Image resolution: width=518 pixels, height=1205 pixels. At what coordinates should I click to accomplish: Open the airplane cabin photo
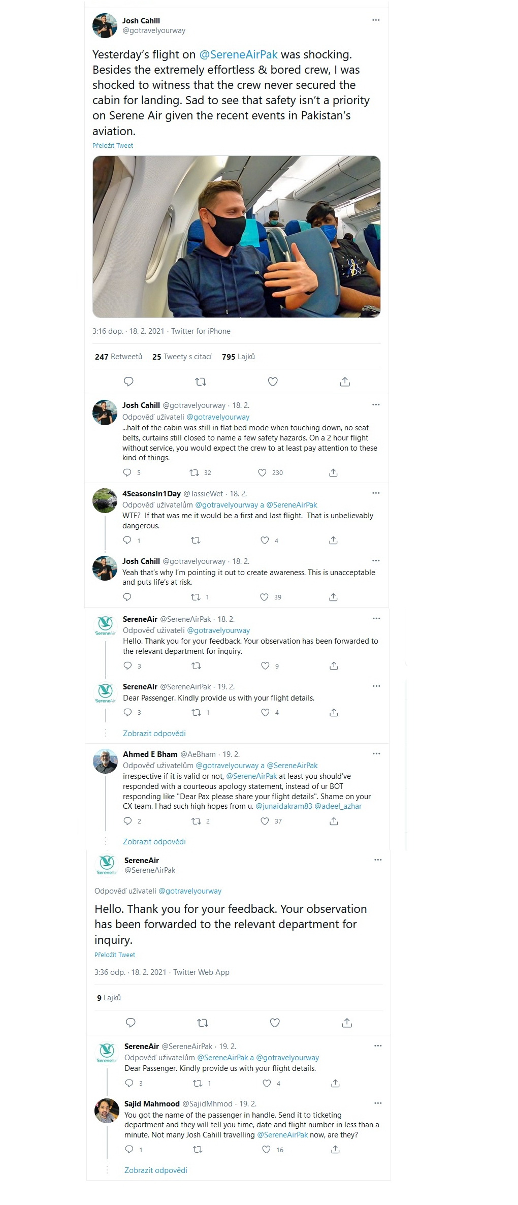237,237
